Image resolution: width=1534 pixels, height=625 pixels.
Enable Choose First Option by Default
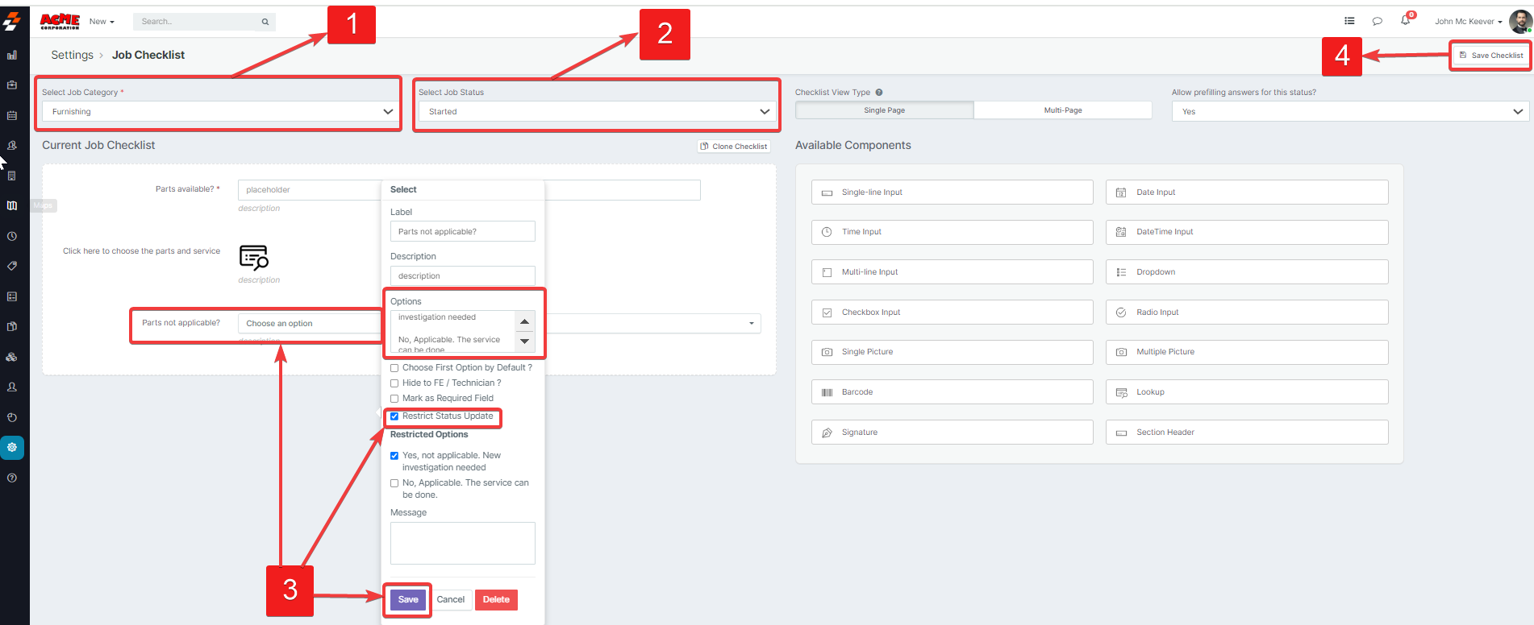click(x=394, y=368)
